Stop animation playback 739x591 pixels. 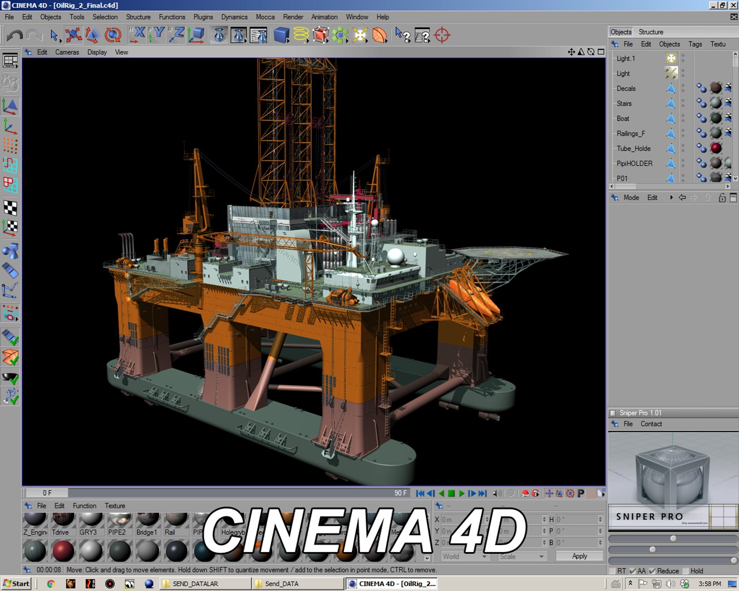pos(452,494)
